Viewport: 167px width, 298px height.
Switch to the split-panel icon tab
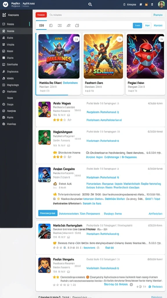click(51, 25)
